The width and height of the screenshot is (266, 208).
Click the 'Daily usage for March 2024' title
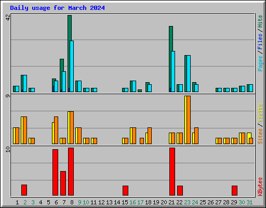(x=57, y=8)
